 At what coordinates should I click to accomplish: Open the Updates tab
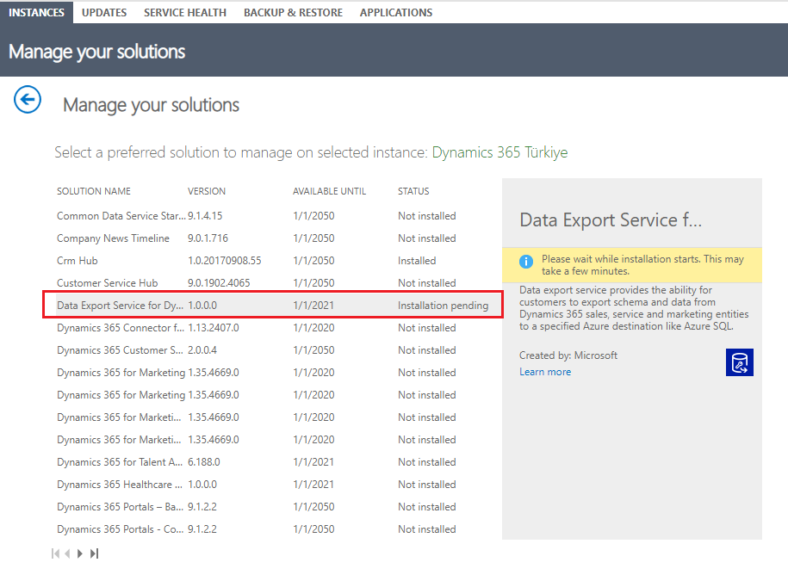pos(104,13)
